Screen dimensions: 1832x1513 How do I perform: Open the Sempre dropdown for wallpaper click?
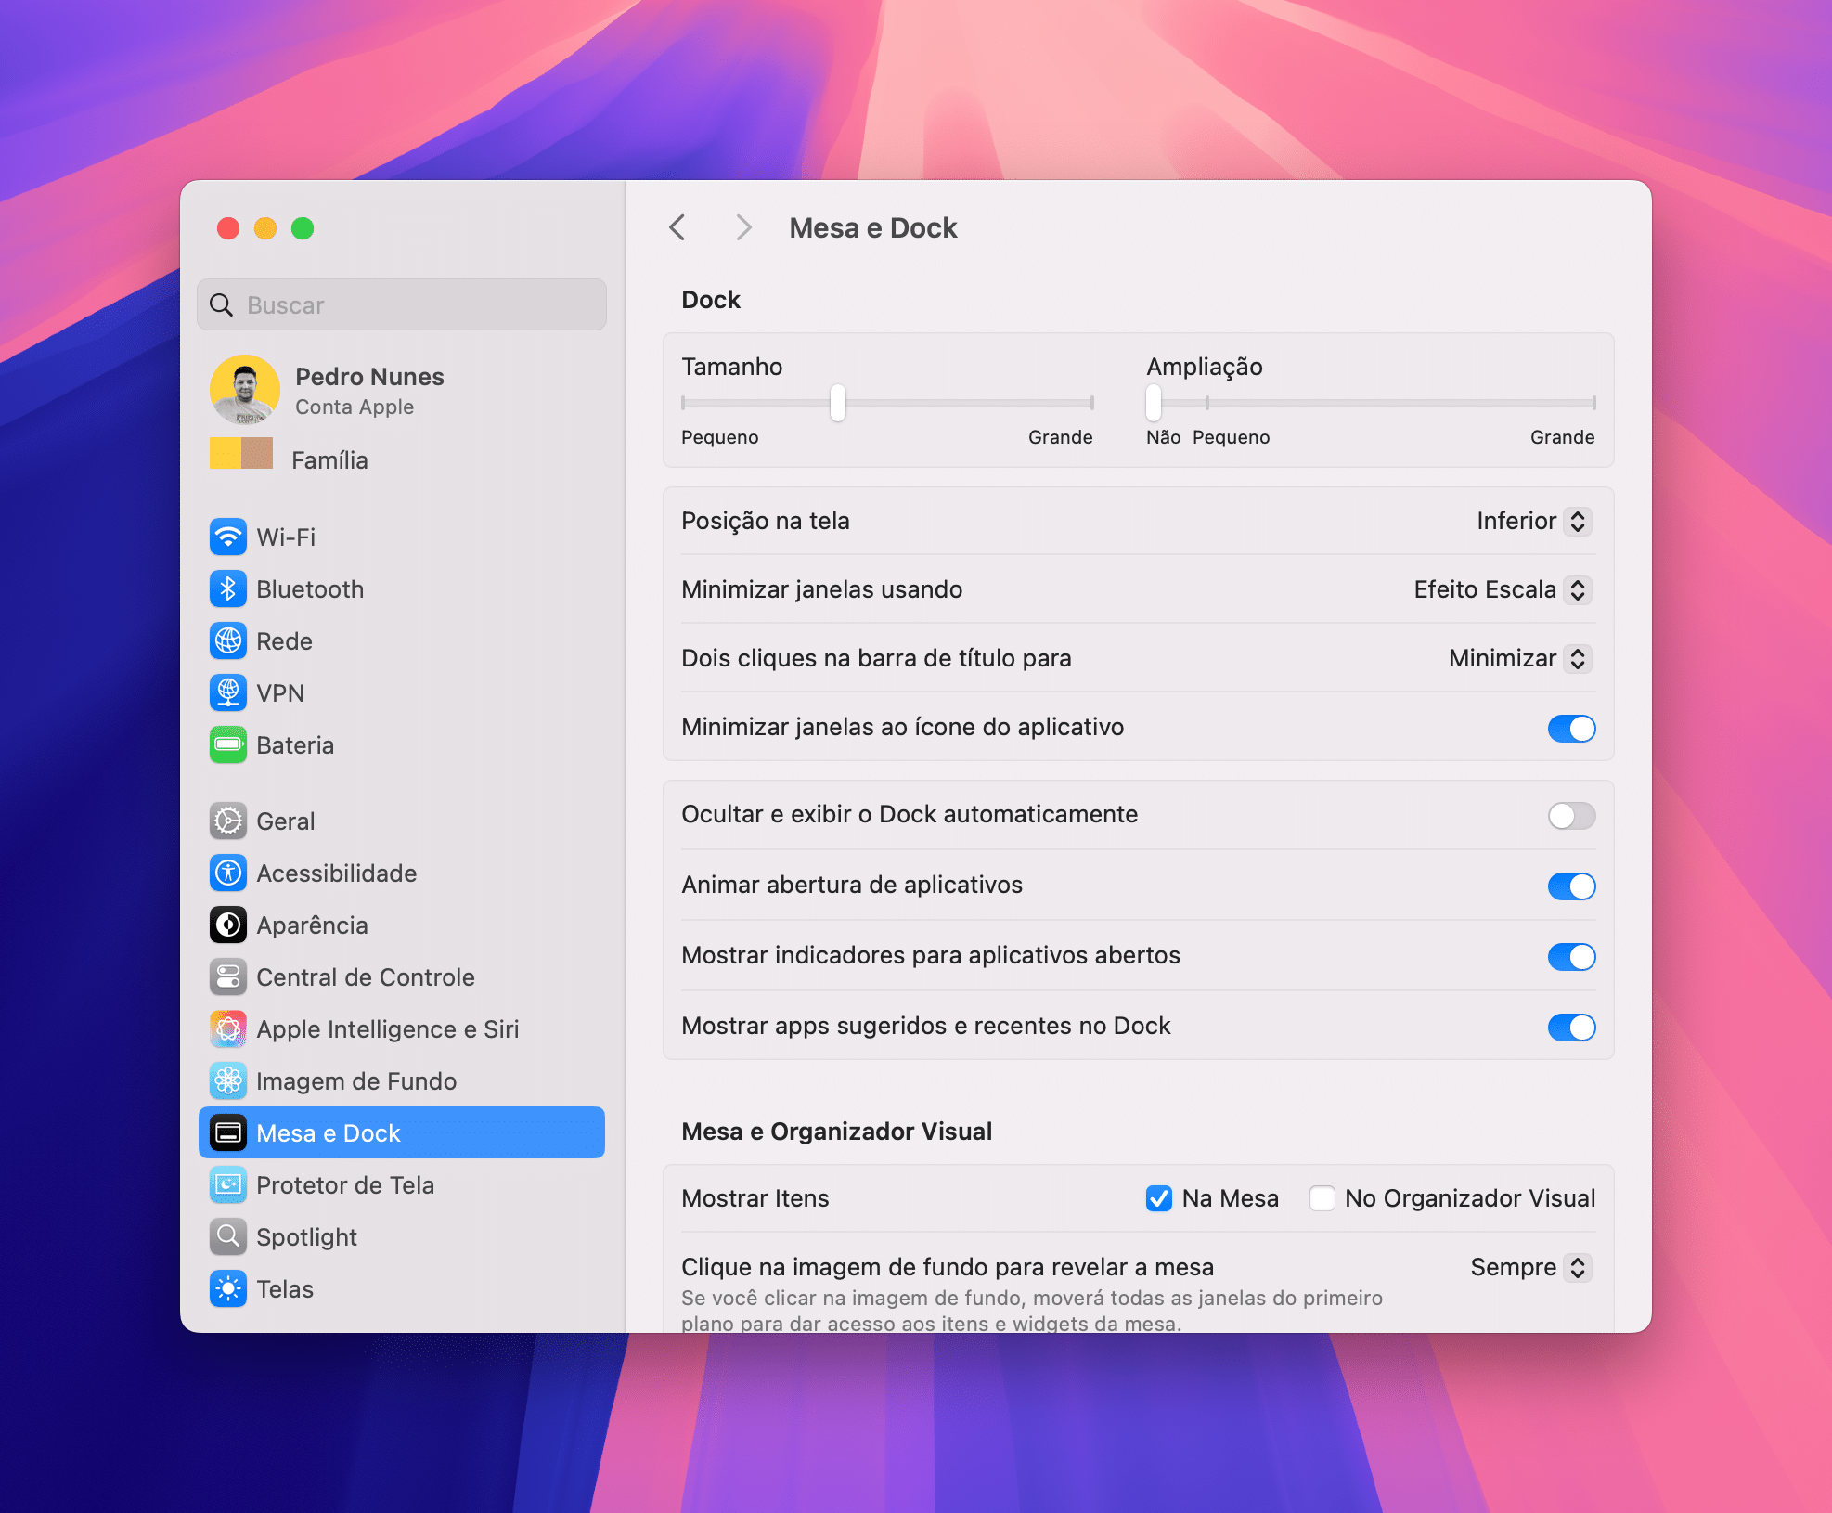(x=1531, y=1267)
